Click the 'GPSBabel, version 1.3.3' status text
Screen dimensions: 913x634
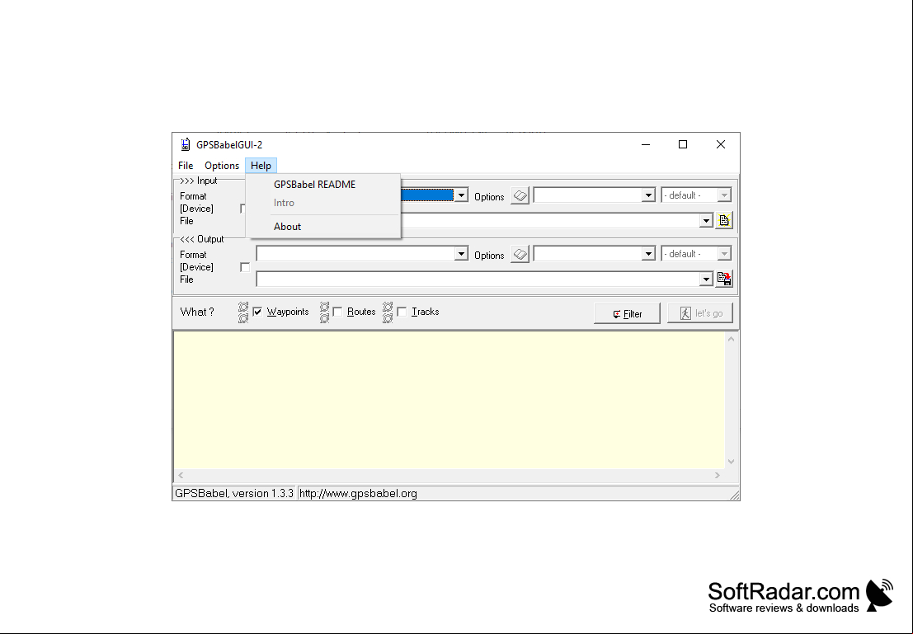point(234,494)
